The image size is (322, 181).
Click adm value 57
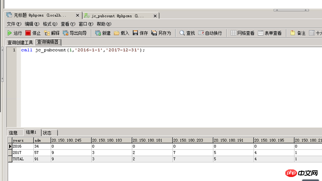click(42, 153)
